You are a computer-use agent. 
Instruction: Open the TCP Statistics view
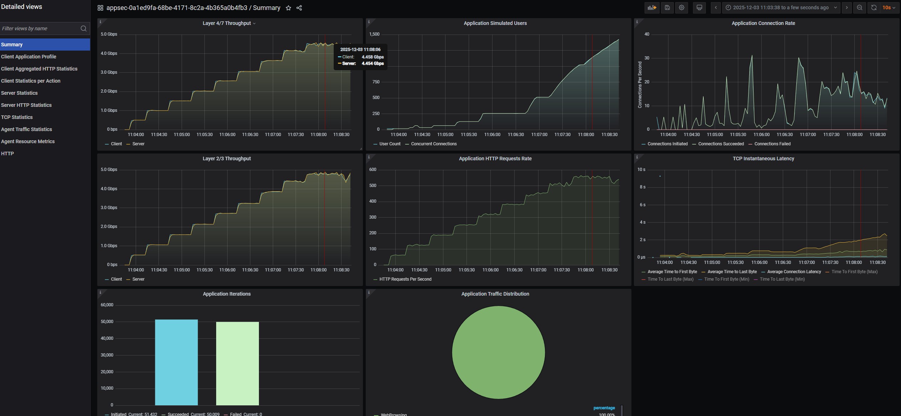17,117
